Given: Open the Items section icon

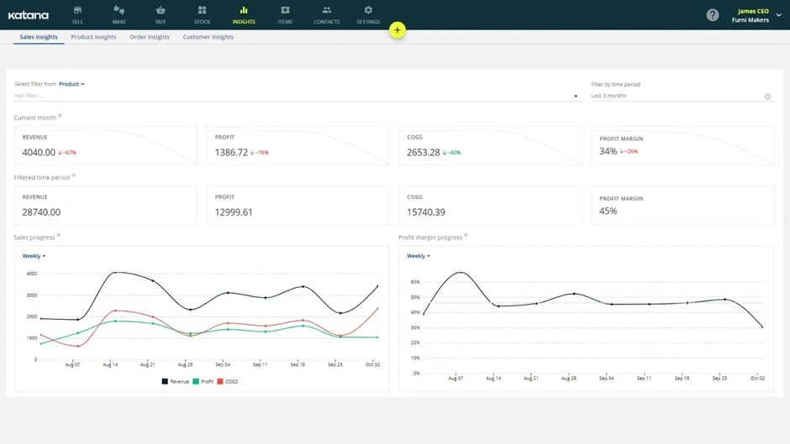Looking at the screenshot, I should click(x=285, y=11).
